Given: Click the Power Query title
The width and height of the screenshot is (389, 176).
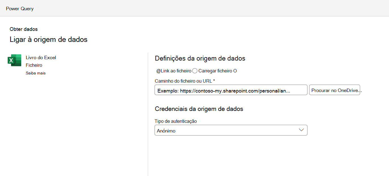Looking at the screenshot, I should 20,8.
